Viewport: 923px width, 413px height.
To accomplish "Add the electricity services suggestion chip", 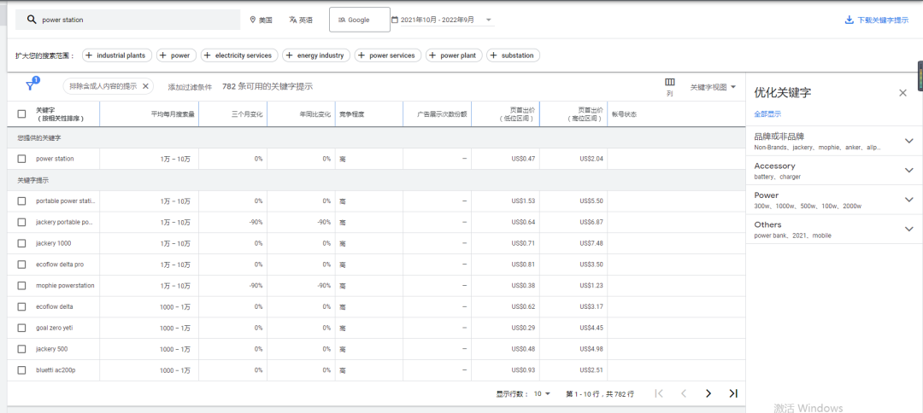I will (239, 55).
